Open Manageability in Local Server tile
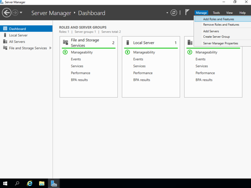The image size is (251, 188). [x=144, y=52]
